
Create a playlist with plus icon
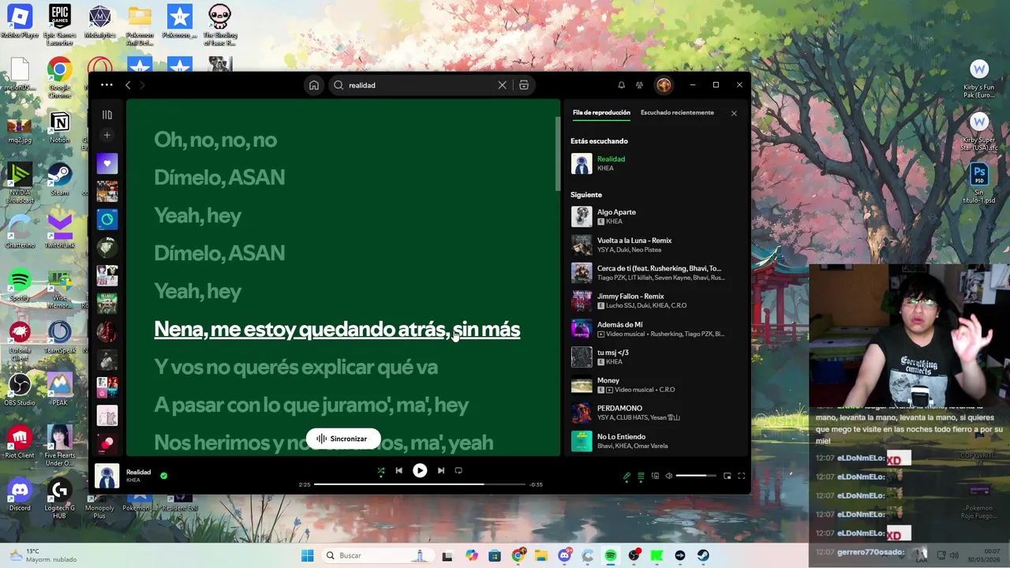point(107,136)
